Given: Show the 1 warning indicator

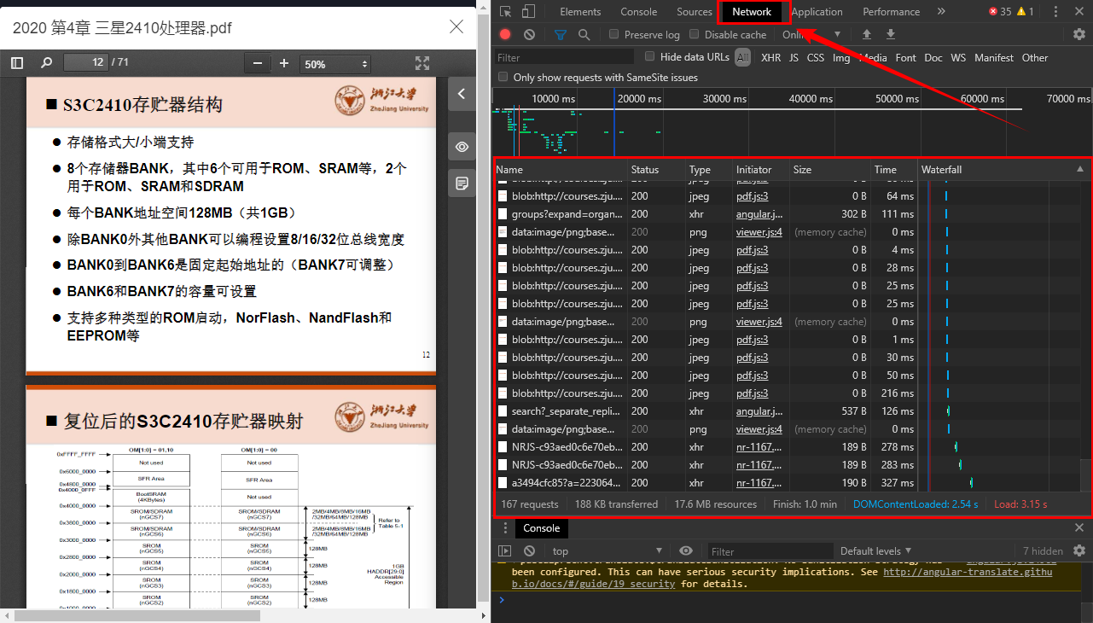Looking at the screenshot, I should (1025, 12).
